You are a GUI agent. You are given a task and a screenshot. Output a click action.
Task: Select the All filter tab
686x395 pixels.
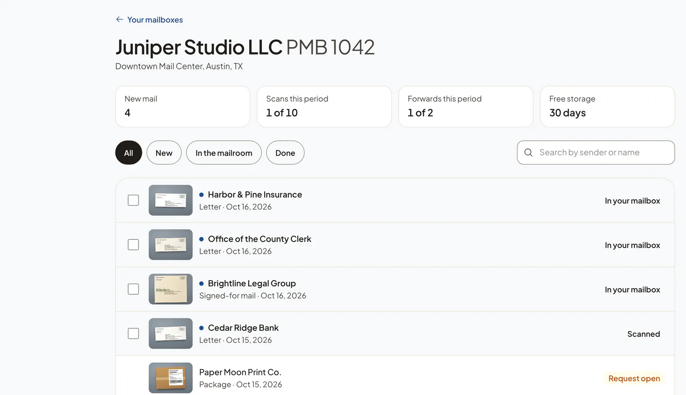(129, 153)
